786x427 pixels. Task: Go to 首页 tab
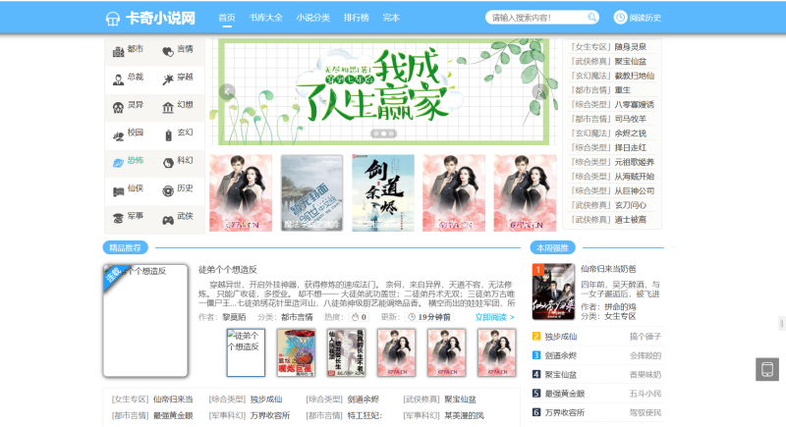pos(227,18)
